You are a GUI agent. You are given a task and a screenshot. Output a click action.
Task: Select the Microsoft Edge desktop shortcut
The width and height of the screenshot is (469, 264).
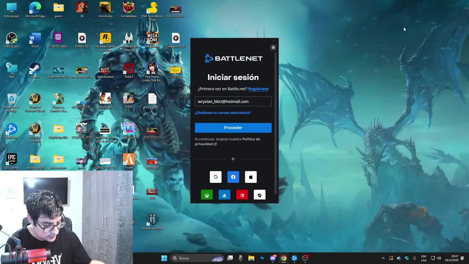[x=35, y=10]
